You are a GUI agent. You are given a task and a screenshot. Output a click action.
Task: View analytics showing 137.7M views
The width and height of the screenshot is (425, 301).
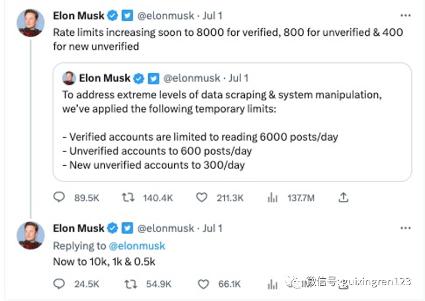click(x=272, y=198)
